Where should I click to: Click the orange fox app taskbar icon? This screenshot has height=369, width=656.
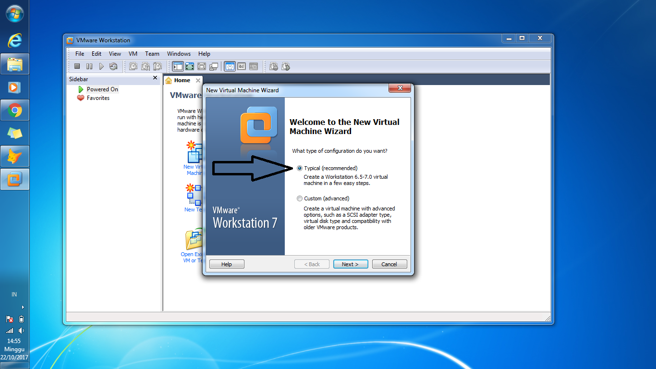(x=15, y=156)
